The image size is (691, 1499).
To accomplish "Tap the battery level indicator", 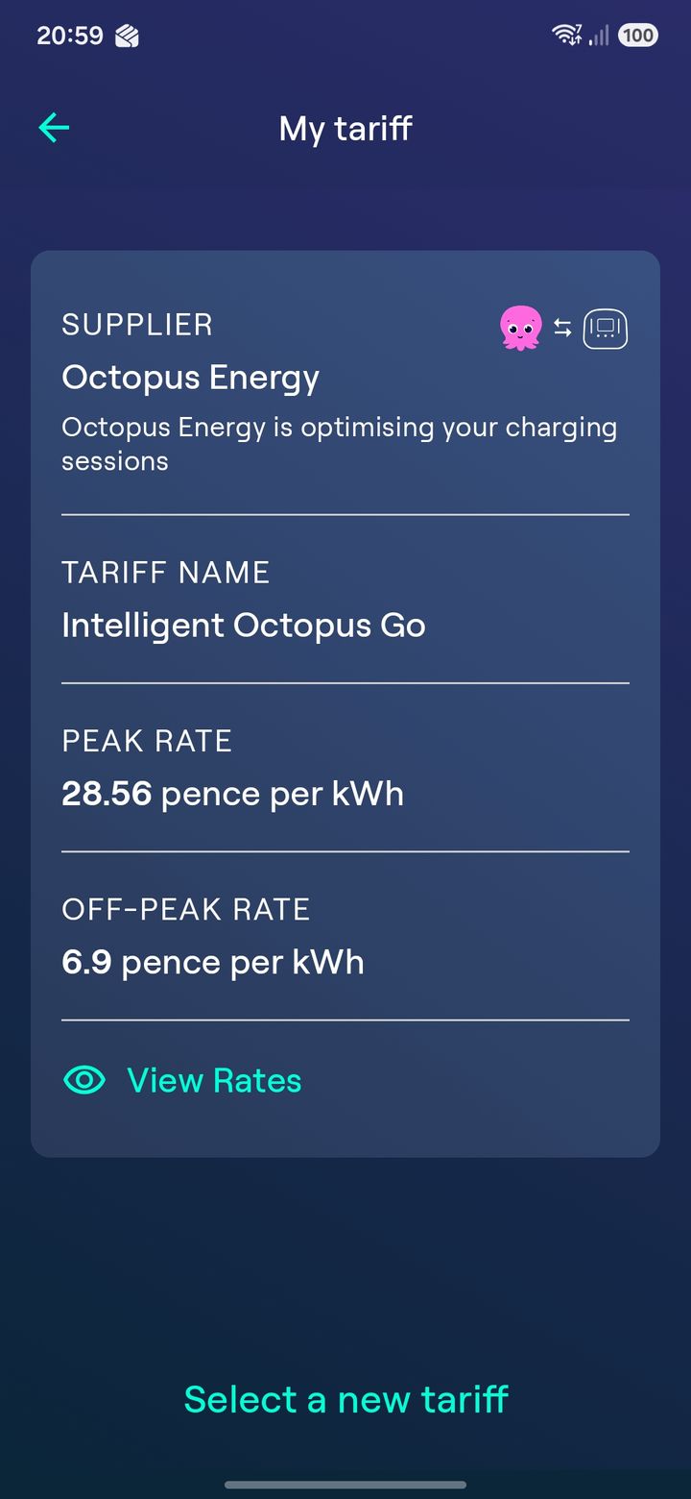I will [x=637, y=36].
